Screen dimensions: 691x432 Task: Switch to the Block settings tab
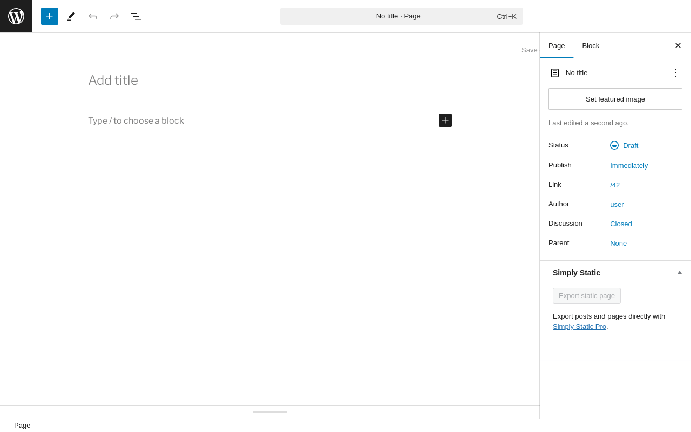coord(591,46)
